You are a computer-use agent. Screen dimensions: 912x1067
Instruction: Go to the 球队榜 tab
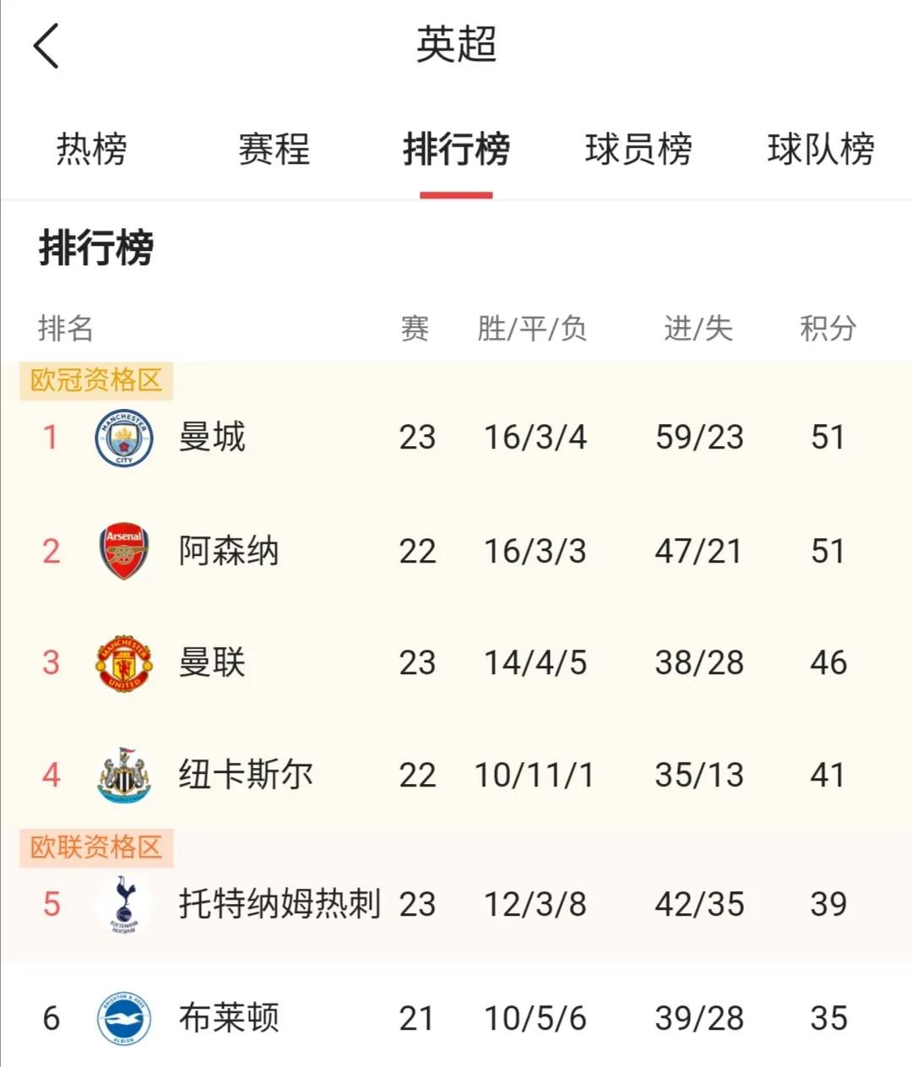[820, 150]
